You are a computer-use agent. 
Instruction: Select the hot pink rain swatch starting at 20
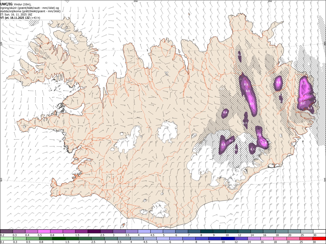point(293,238)
